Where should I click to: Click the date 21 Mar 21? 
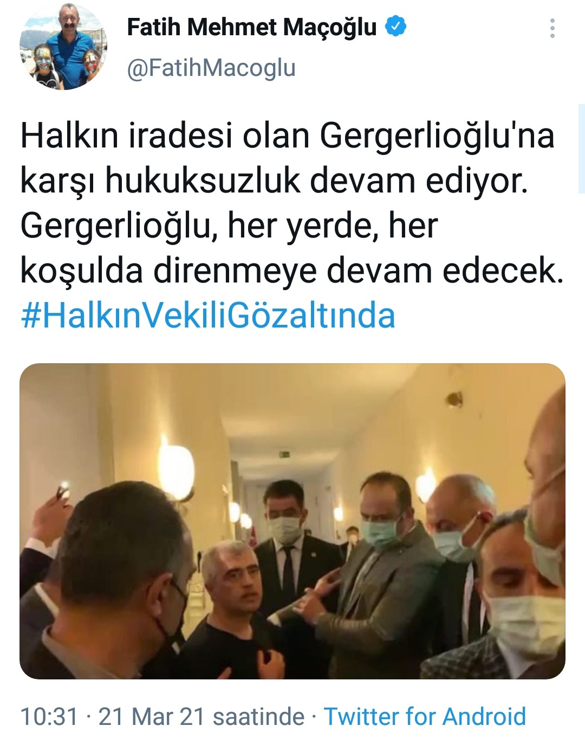tap(151, 716)
